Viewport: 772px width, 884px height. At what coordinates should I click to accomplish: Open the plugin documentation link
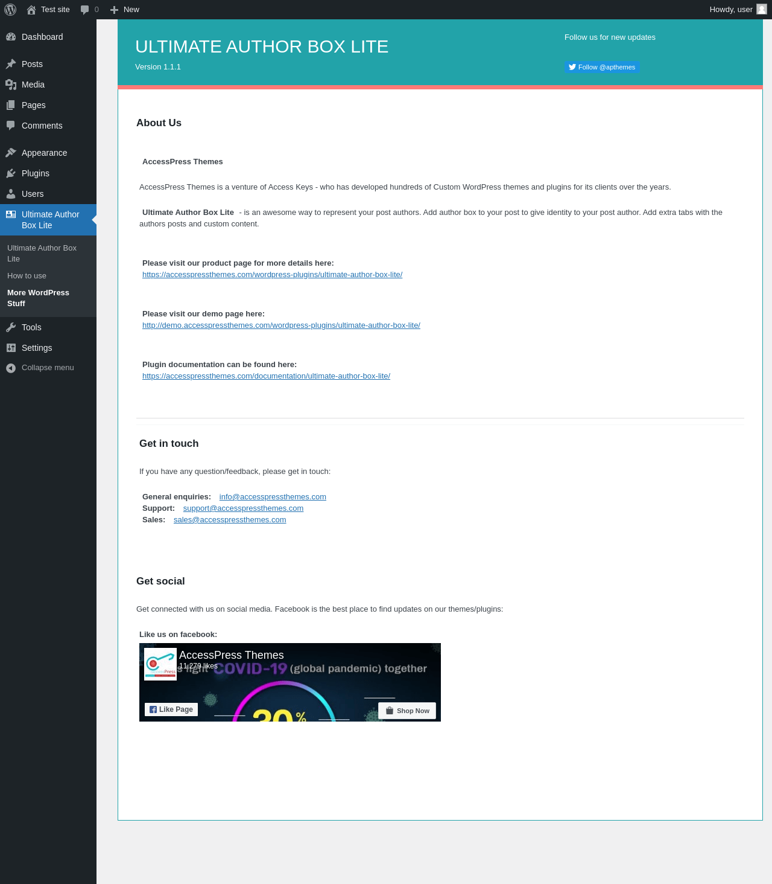[x=266, y=376]
